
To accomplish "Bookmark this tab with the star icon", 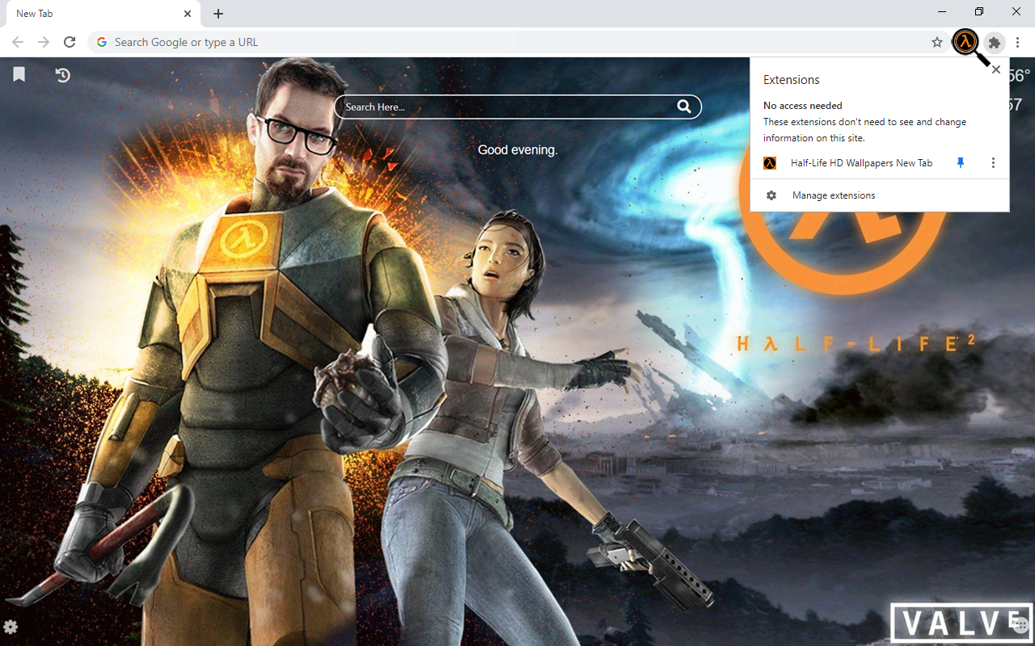I will (937, 42).
